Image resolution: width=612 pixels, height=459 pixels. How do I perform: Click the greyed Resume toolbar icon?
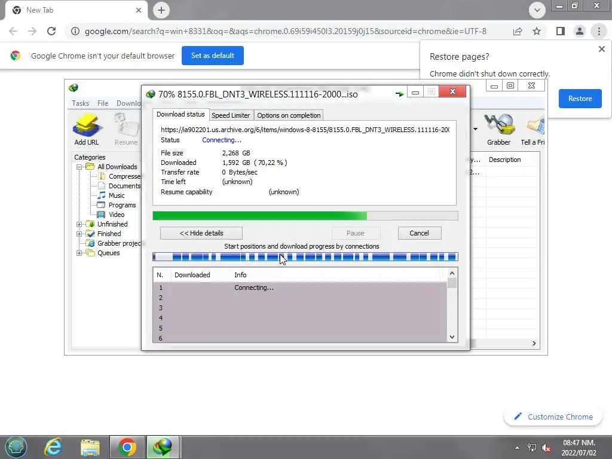pyautogui.click(x=126, y=129)
